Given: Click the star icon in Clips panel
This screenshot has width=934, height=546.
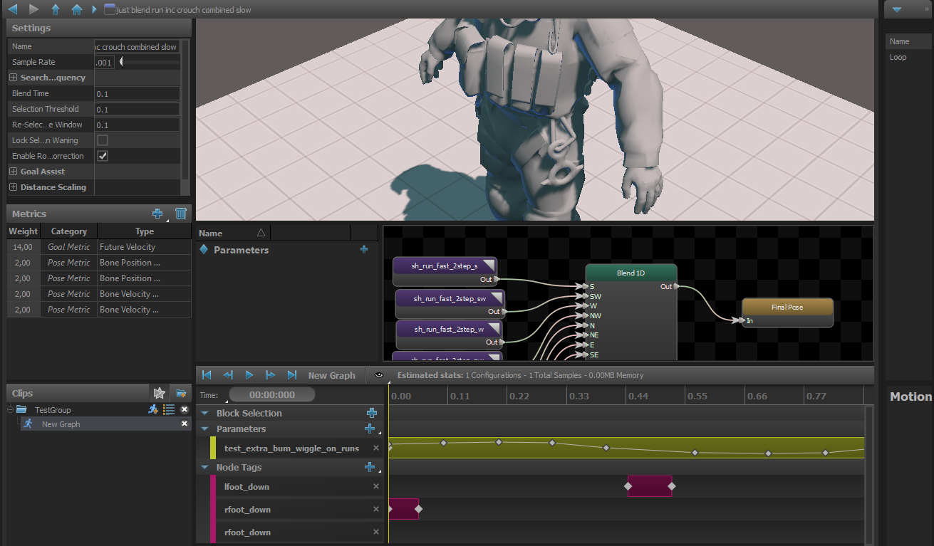Looking at the screenshot, I should point(160,393).
